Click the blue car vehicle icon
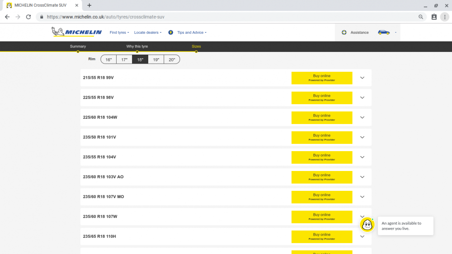Viewport: 452px width, 254px height. 384,32
